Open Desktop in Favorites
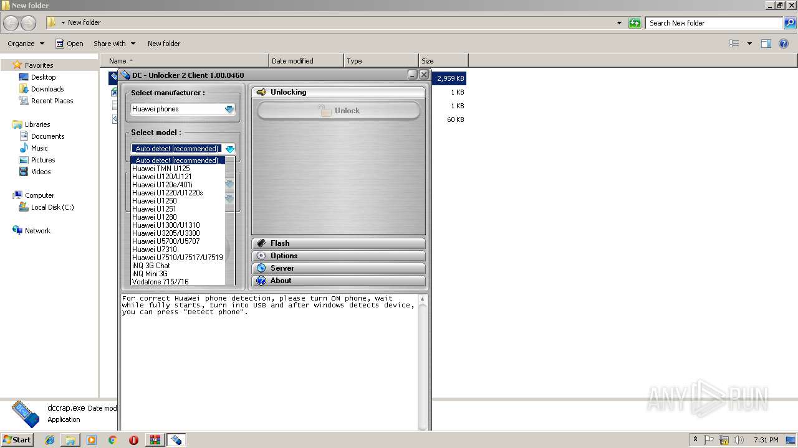The image size is (798, 448). 37,77
